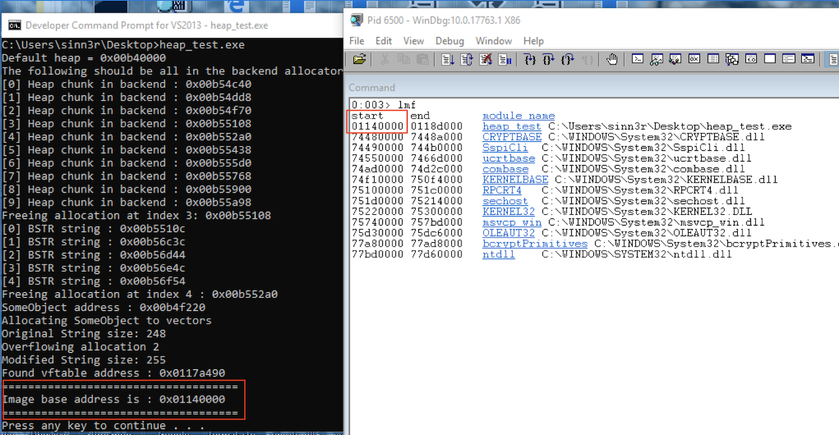Open the Command window via toolbar icon
The image size is (839, 435).
point(638,59)
